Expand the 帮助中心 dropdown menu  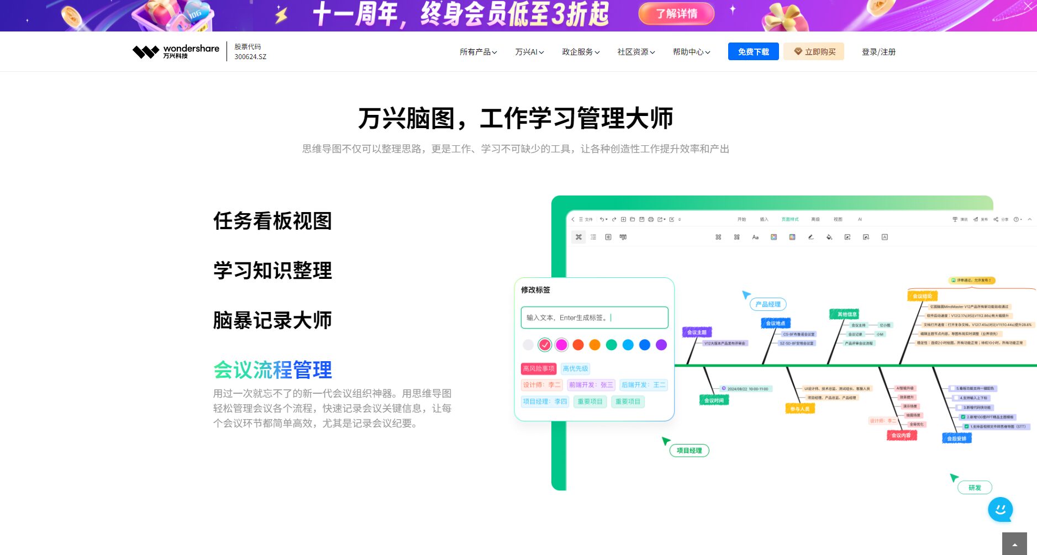point(691,52)
